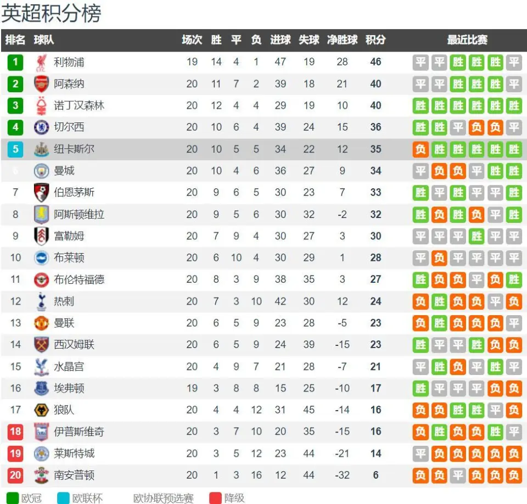Screen dimensions: 527x504
Task: Click the green 欧冠 legend swatch
Action: tap(13, 498)
